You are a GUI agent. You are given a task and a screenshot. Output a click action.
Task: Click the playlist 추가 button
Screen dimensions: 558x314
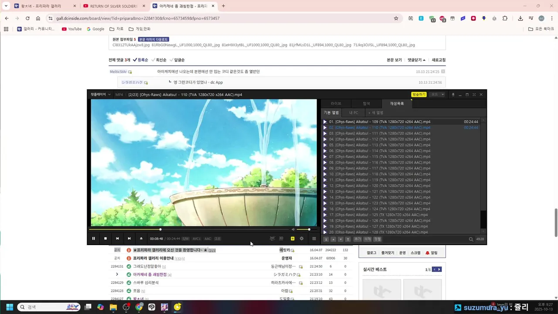(357, 239)
